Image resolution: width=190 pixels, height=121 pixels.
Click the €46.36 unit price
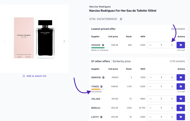click(x=115, y=45)
